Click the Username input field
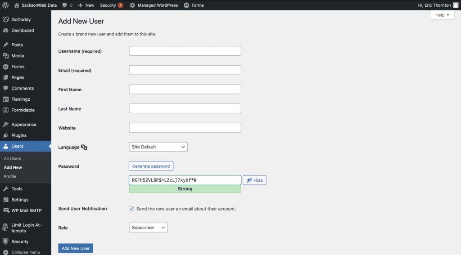Image resolution: width=461 pixels, height=255 pixels. click(x=185, y=51)
